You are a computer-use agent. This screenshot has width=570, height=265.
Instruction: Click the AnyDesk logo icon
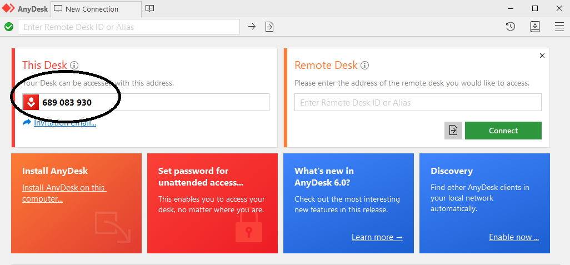8,9
